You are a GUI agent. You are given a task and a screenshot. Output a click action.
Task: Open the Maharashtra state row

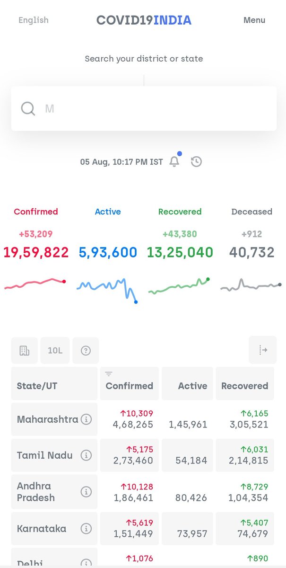(143, 419)
